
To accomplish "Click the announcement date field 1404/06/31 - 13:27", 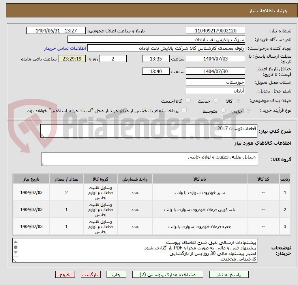I will 56,31.
